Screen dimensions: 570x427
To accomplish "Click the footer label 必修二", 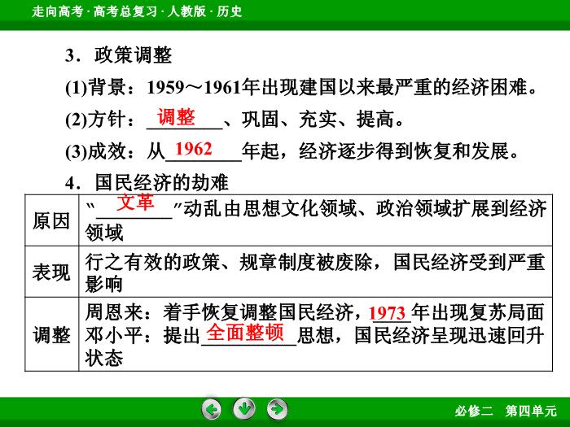I will coord(474,411).
